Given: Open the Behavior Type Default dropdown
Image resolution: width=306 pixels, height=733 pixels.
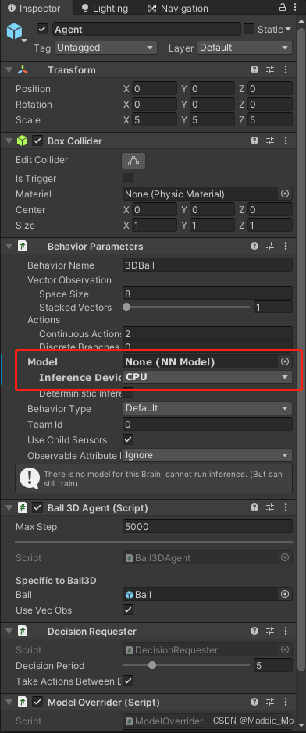Looking at the screenshot, I should click(x=208, y=408).
